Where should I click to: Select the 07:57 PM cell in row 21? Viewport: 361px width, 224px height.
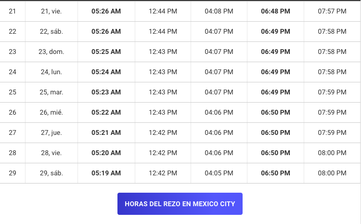point(332,11)
